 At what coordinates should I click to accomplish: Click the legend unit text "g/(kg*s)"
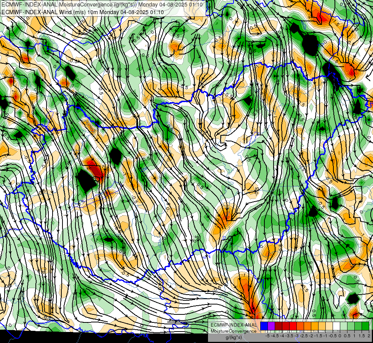click(234, 338)
